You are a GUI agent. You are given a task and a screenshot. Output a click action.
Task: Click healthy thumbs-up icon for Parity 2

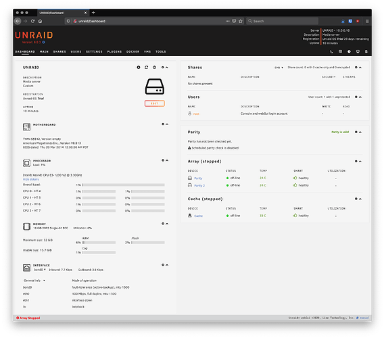click(295, 185)
